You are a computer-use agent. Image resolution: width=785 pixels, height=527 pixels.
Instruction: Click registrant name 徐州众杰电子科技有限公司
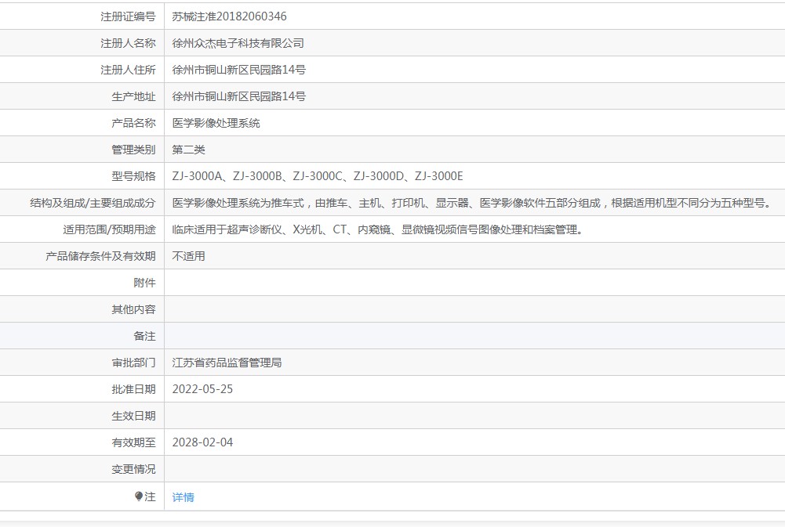(238, 43)
